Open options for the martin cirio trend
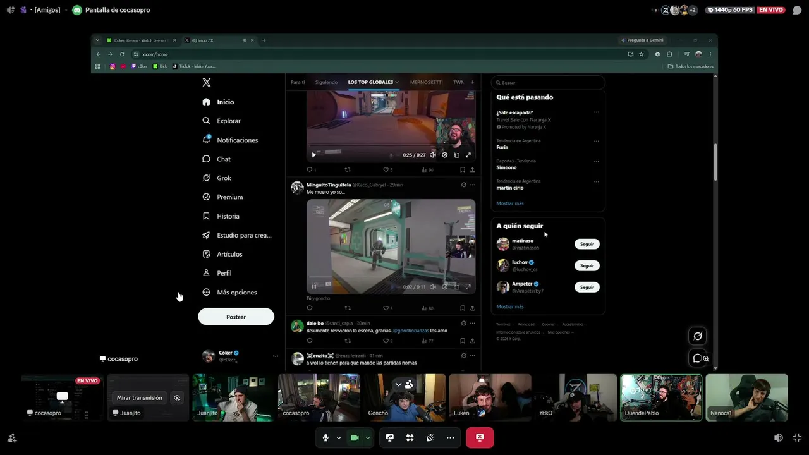This screenshot has width=809, height=455. [596, 181]
